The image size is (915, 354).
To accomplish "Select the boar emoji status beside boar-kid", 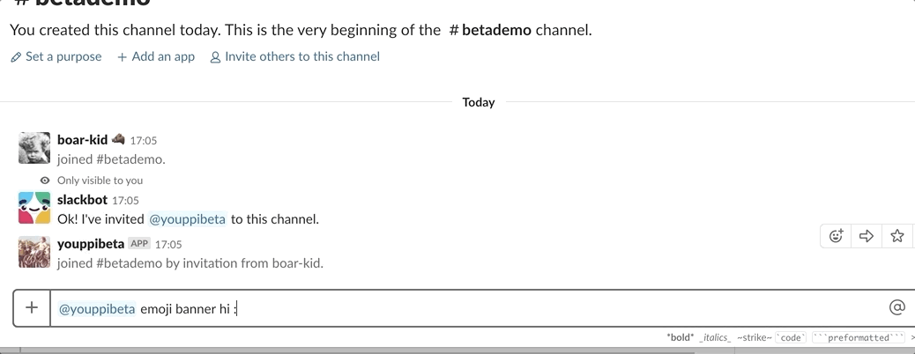I will click(x=118, y=139).
